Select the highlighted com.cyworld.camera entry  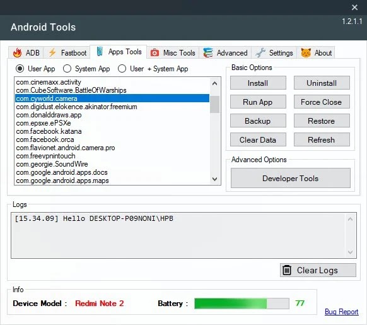[x=112, y=98]
